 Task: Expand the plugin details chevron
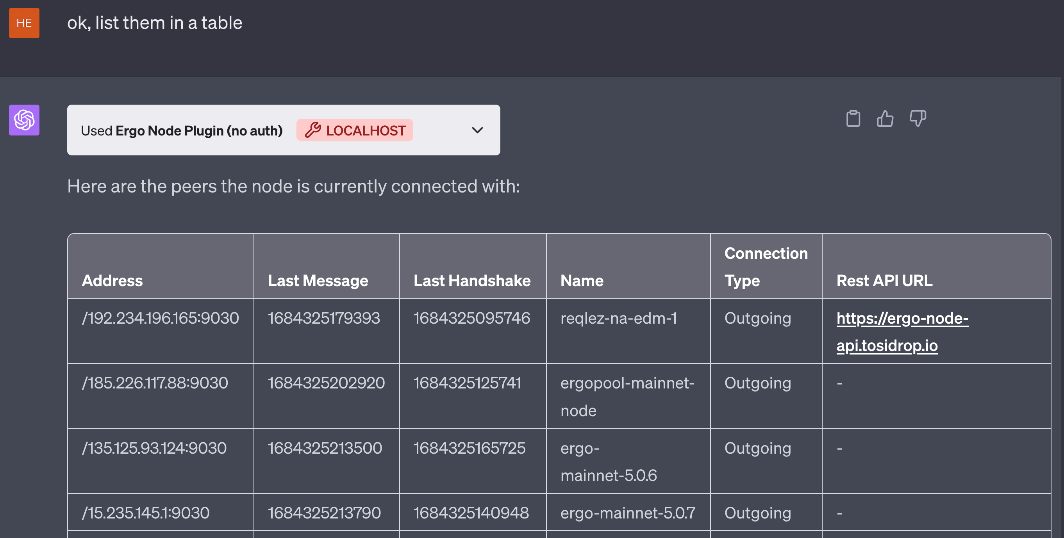coord(477,130)
